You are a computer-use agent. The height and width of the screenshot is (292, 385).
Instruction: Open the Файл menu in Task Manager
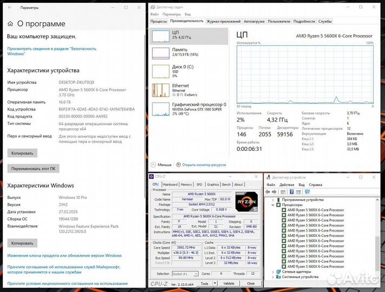click(155, 14)
